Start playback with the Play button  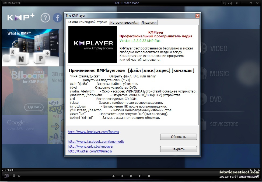coord(131,176)
